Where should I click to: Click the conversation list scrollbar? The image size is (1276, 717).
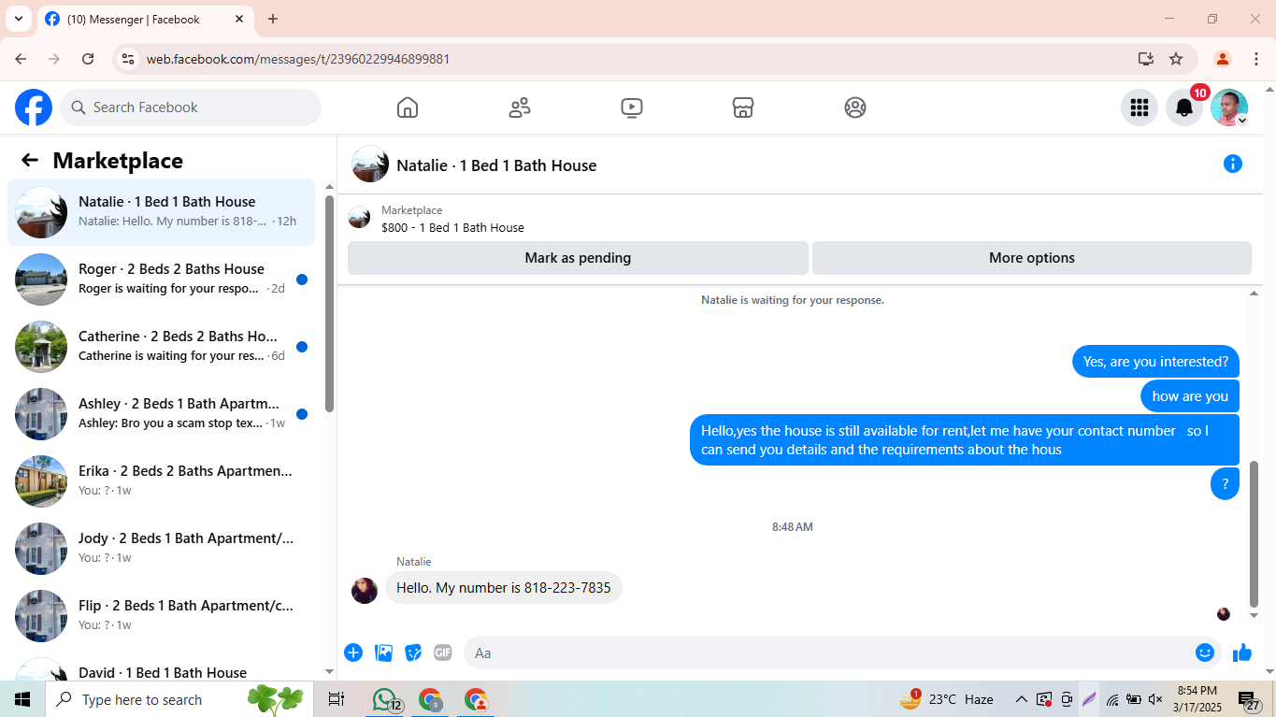click(329, 304)
